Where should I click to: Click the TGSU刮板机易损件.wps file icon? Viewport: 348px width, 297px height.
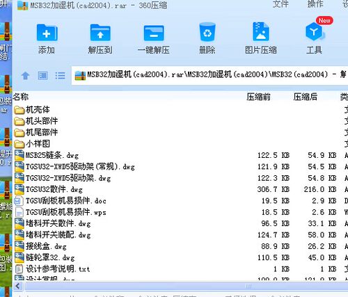click(19, 212)
